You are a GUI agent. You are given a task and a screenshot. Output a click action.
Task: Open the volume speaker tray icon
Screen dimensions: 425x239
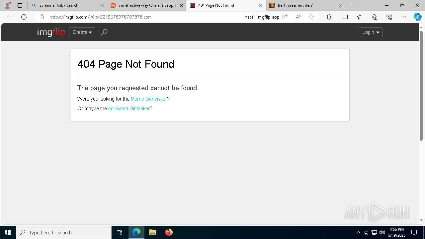(382, 232)
